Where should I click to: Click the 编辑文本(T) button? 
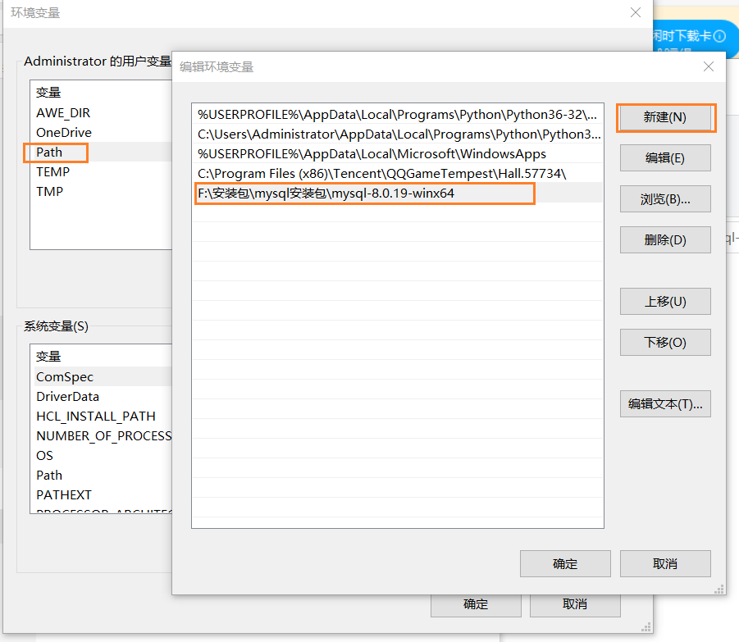click(664, 403)
